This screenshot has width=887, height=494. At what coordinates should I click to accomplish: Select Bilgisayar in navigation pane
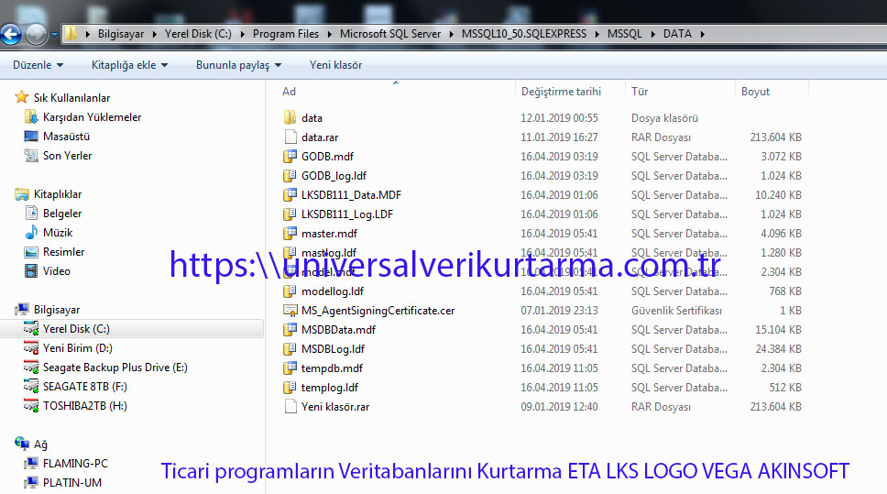tap(57, 310)
